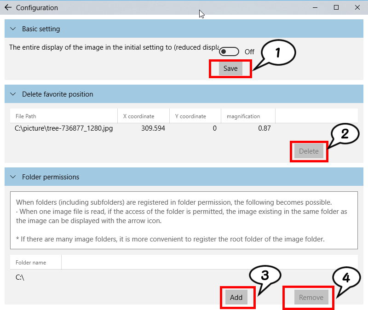Minimize the Configuration window
The width and height of the screenshot is (368, 310).
coord(315,8)
